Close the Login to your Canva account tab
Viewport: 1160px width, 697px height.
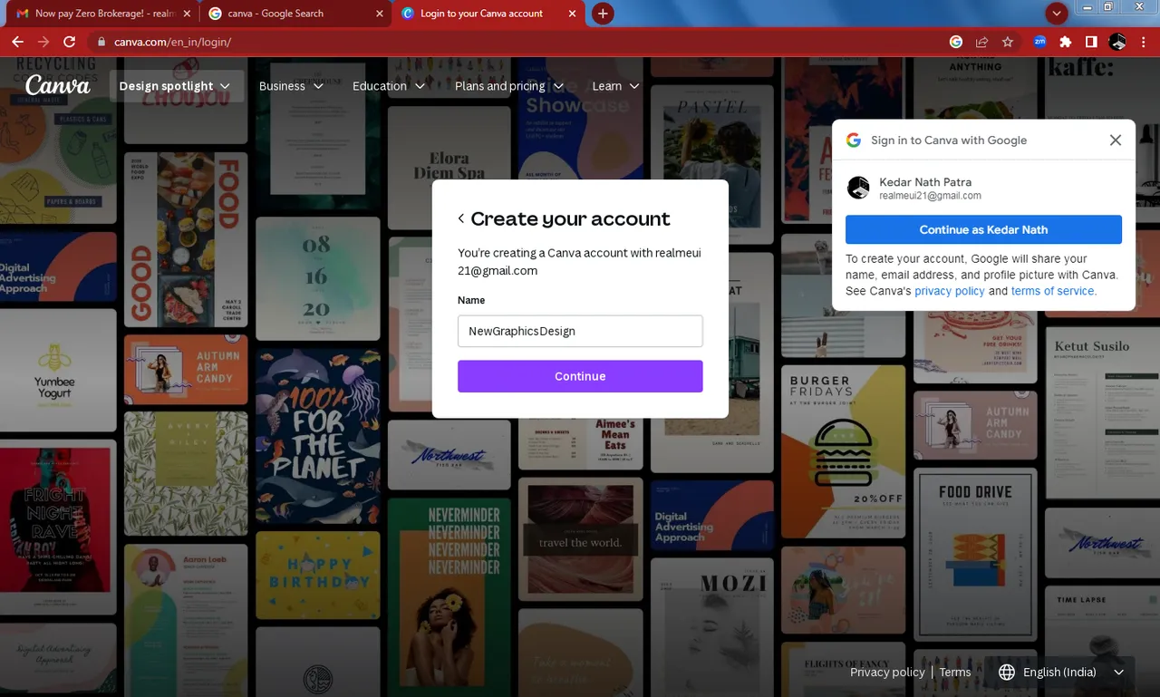(x=572, y=14)
